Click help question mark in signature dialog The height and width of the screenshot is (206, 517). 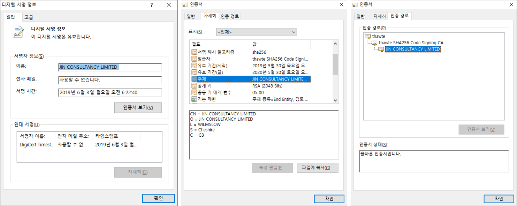[x=152, y=5]
